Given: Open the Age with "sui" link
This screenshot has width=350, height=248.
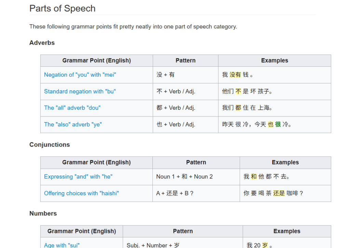Looking at the screenshot, I should (62, 245).
